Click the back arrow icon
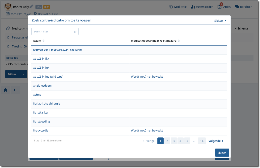This screenshot has height=168, width=260. pos(15,90)
